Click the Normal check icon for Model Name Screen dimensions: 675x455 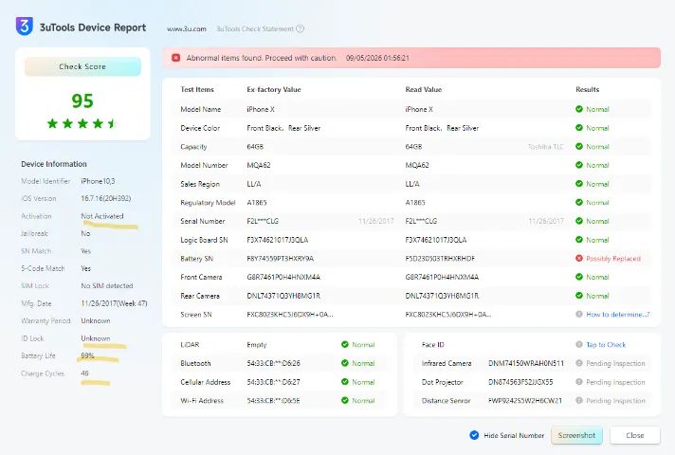579,109
